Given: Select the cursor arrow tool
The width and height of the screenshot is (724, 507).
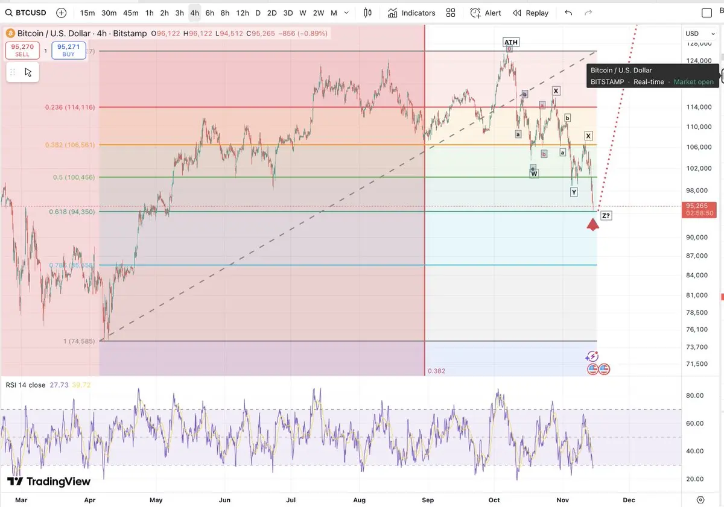Looking at the screenshot, I should 28,72.
